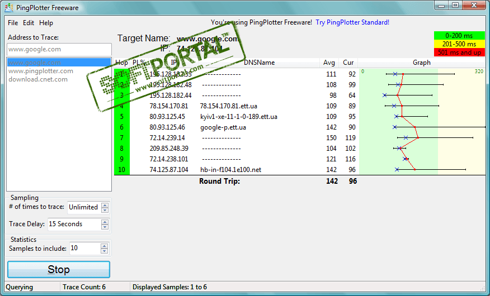Select hop 4 row IP 78.154.170.81
490x296 pixels.
(169, 106)
